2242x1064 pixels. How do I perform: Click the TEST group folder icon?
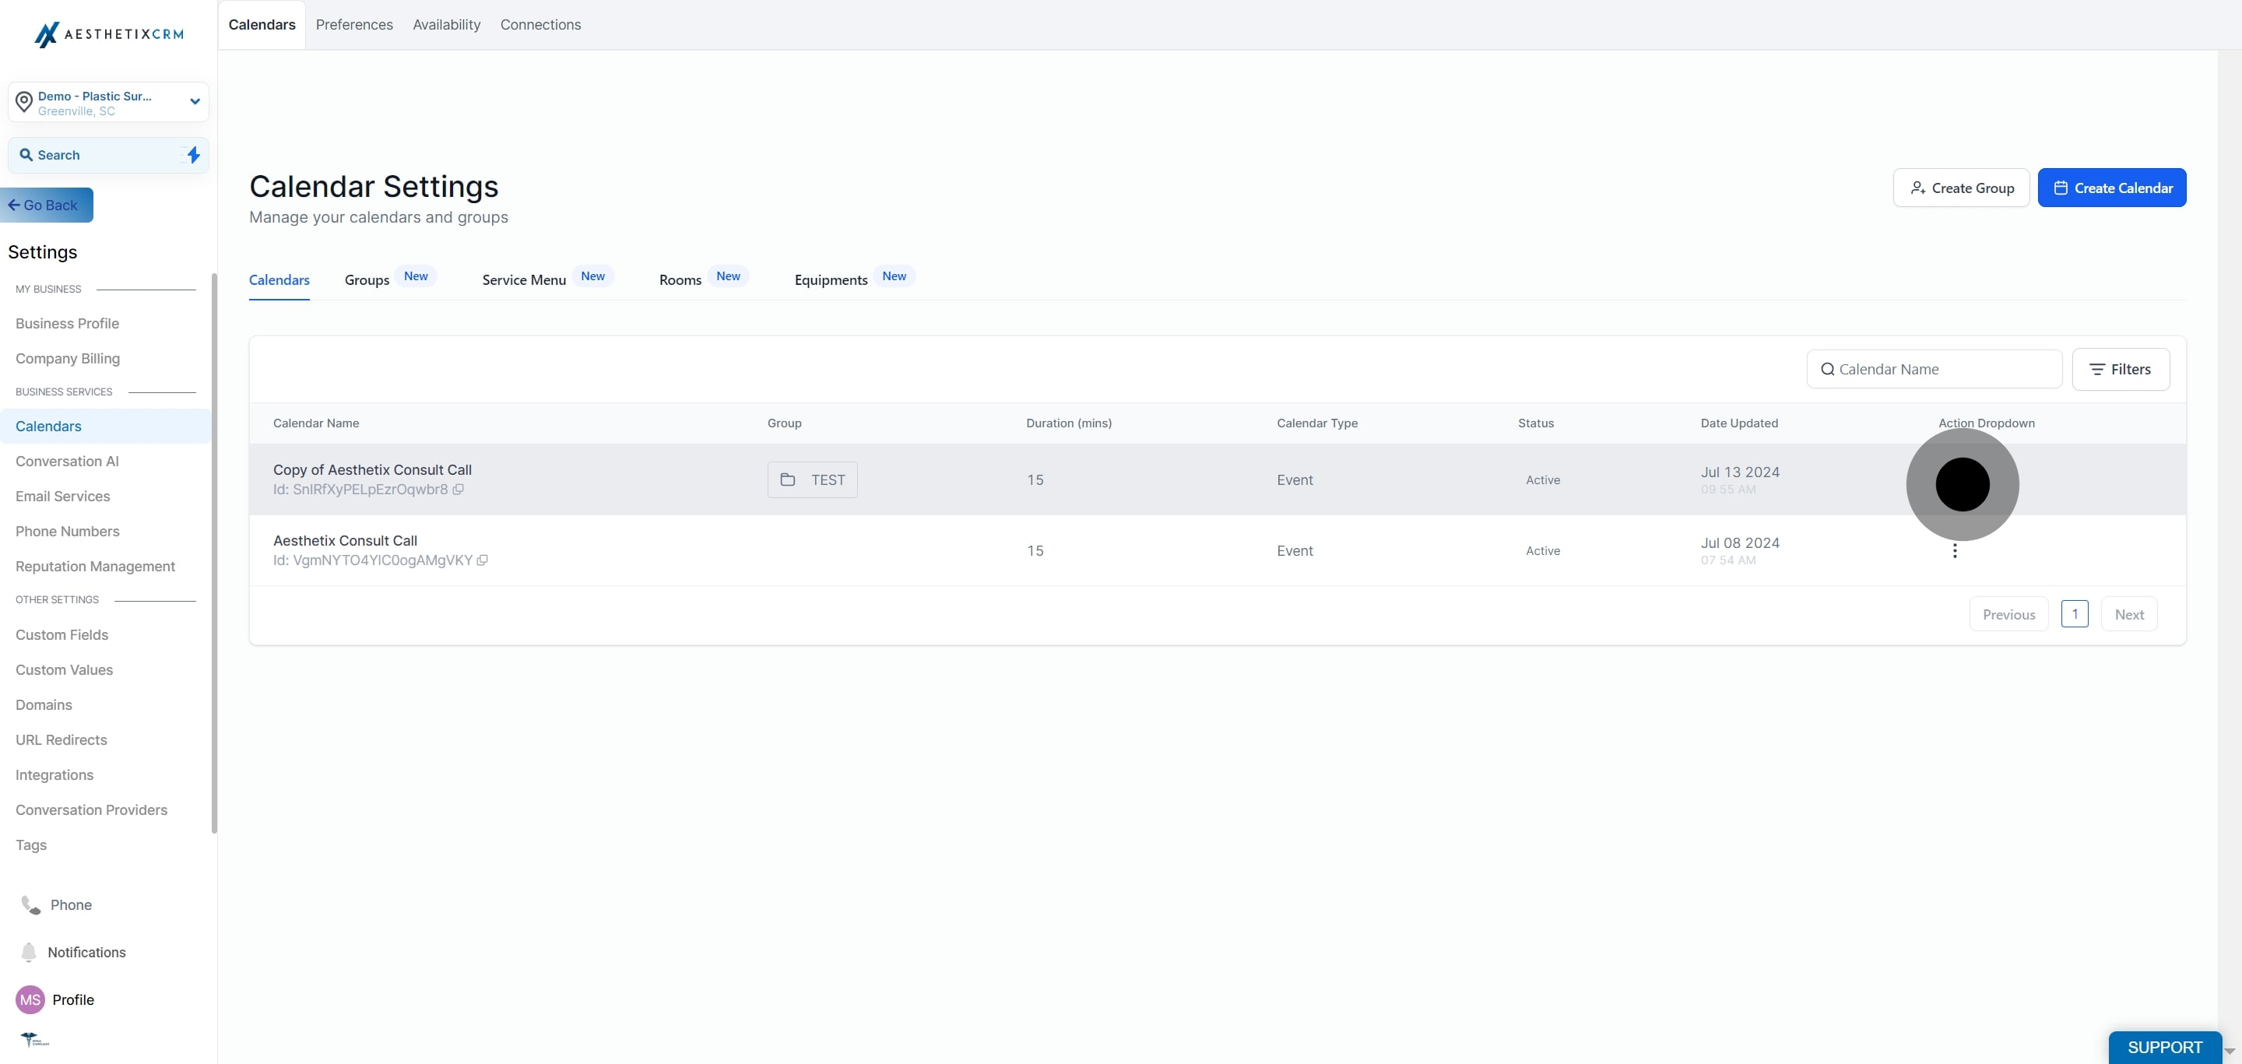click(788, 480)
